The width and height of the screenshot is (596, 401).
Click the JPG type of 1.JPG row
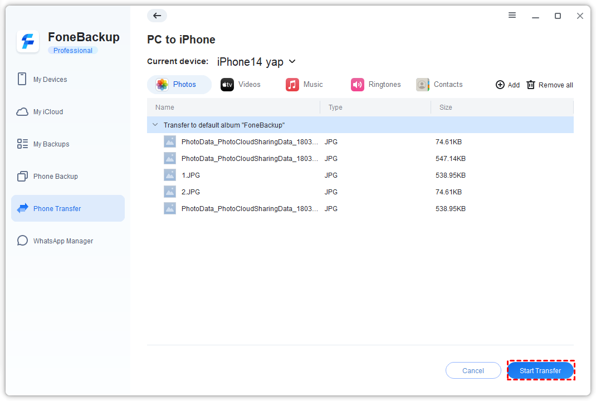click(x=331, y=175)
